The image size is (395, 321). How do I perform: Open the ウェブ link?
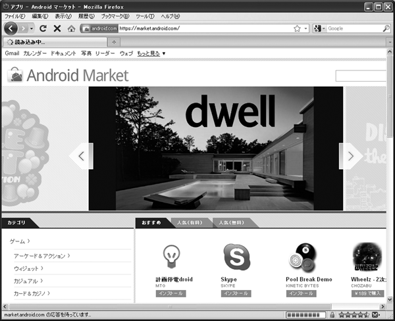coord(126,53)
